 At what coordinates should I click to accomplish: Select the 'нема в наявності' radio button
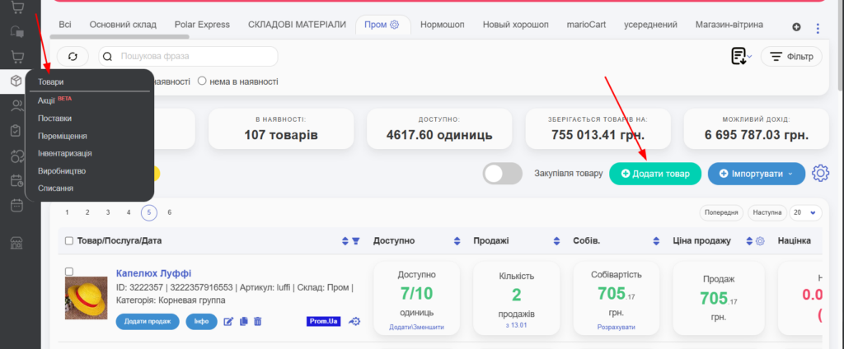202,81
